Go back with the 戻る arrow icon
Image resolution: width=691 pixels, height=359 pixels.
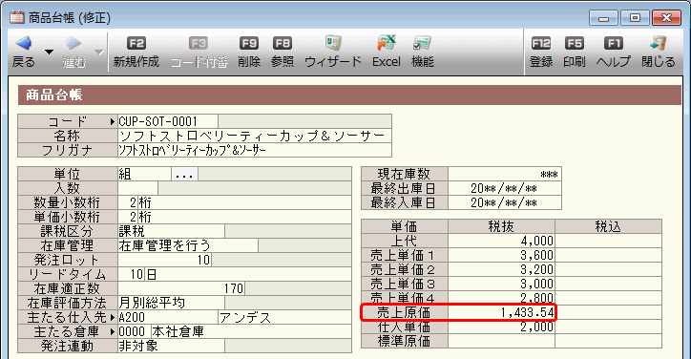[x=23, y=43]
